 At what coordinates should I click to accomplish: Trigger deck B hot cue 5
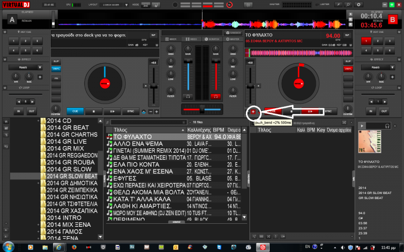click(378, 50)
